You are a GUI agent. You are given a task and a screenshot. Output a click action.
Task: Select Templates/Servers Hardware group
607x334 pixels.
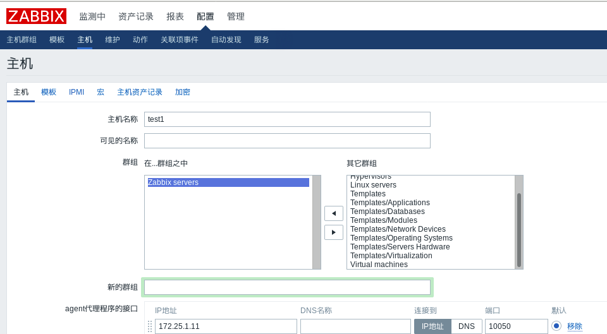coord(400,247)
